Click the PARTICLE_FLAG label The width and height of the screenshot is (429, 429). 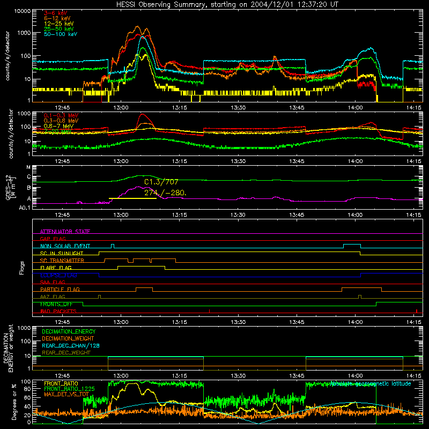click(x=60, y=289)
